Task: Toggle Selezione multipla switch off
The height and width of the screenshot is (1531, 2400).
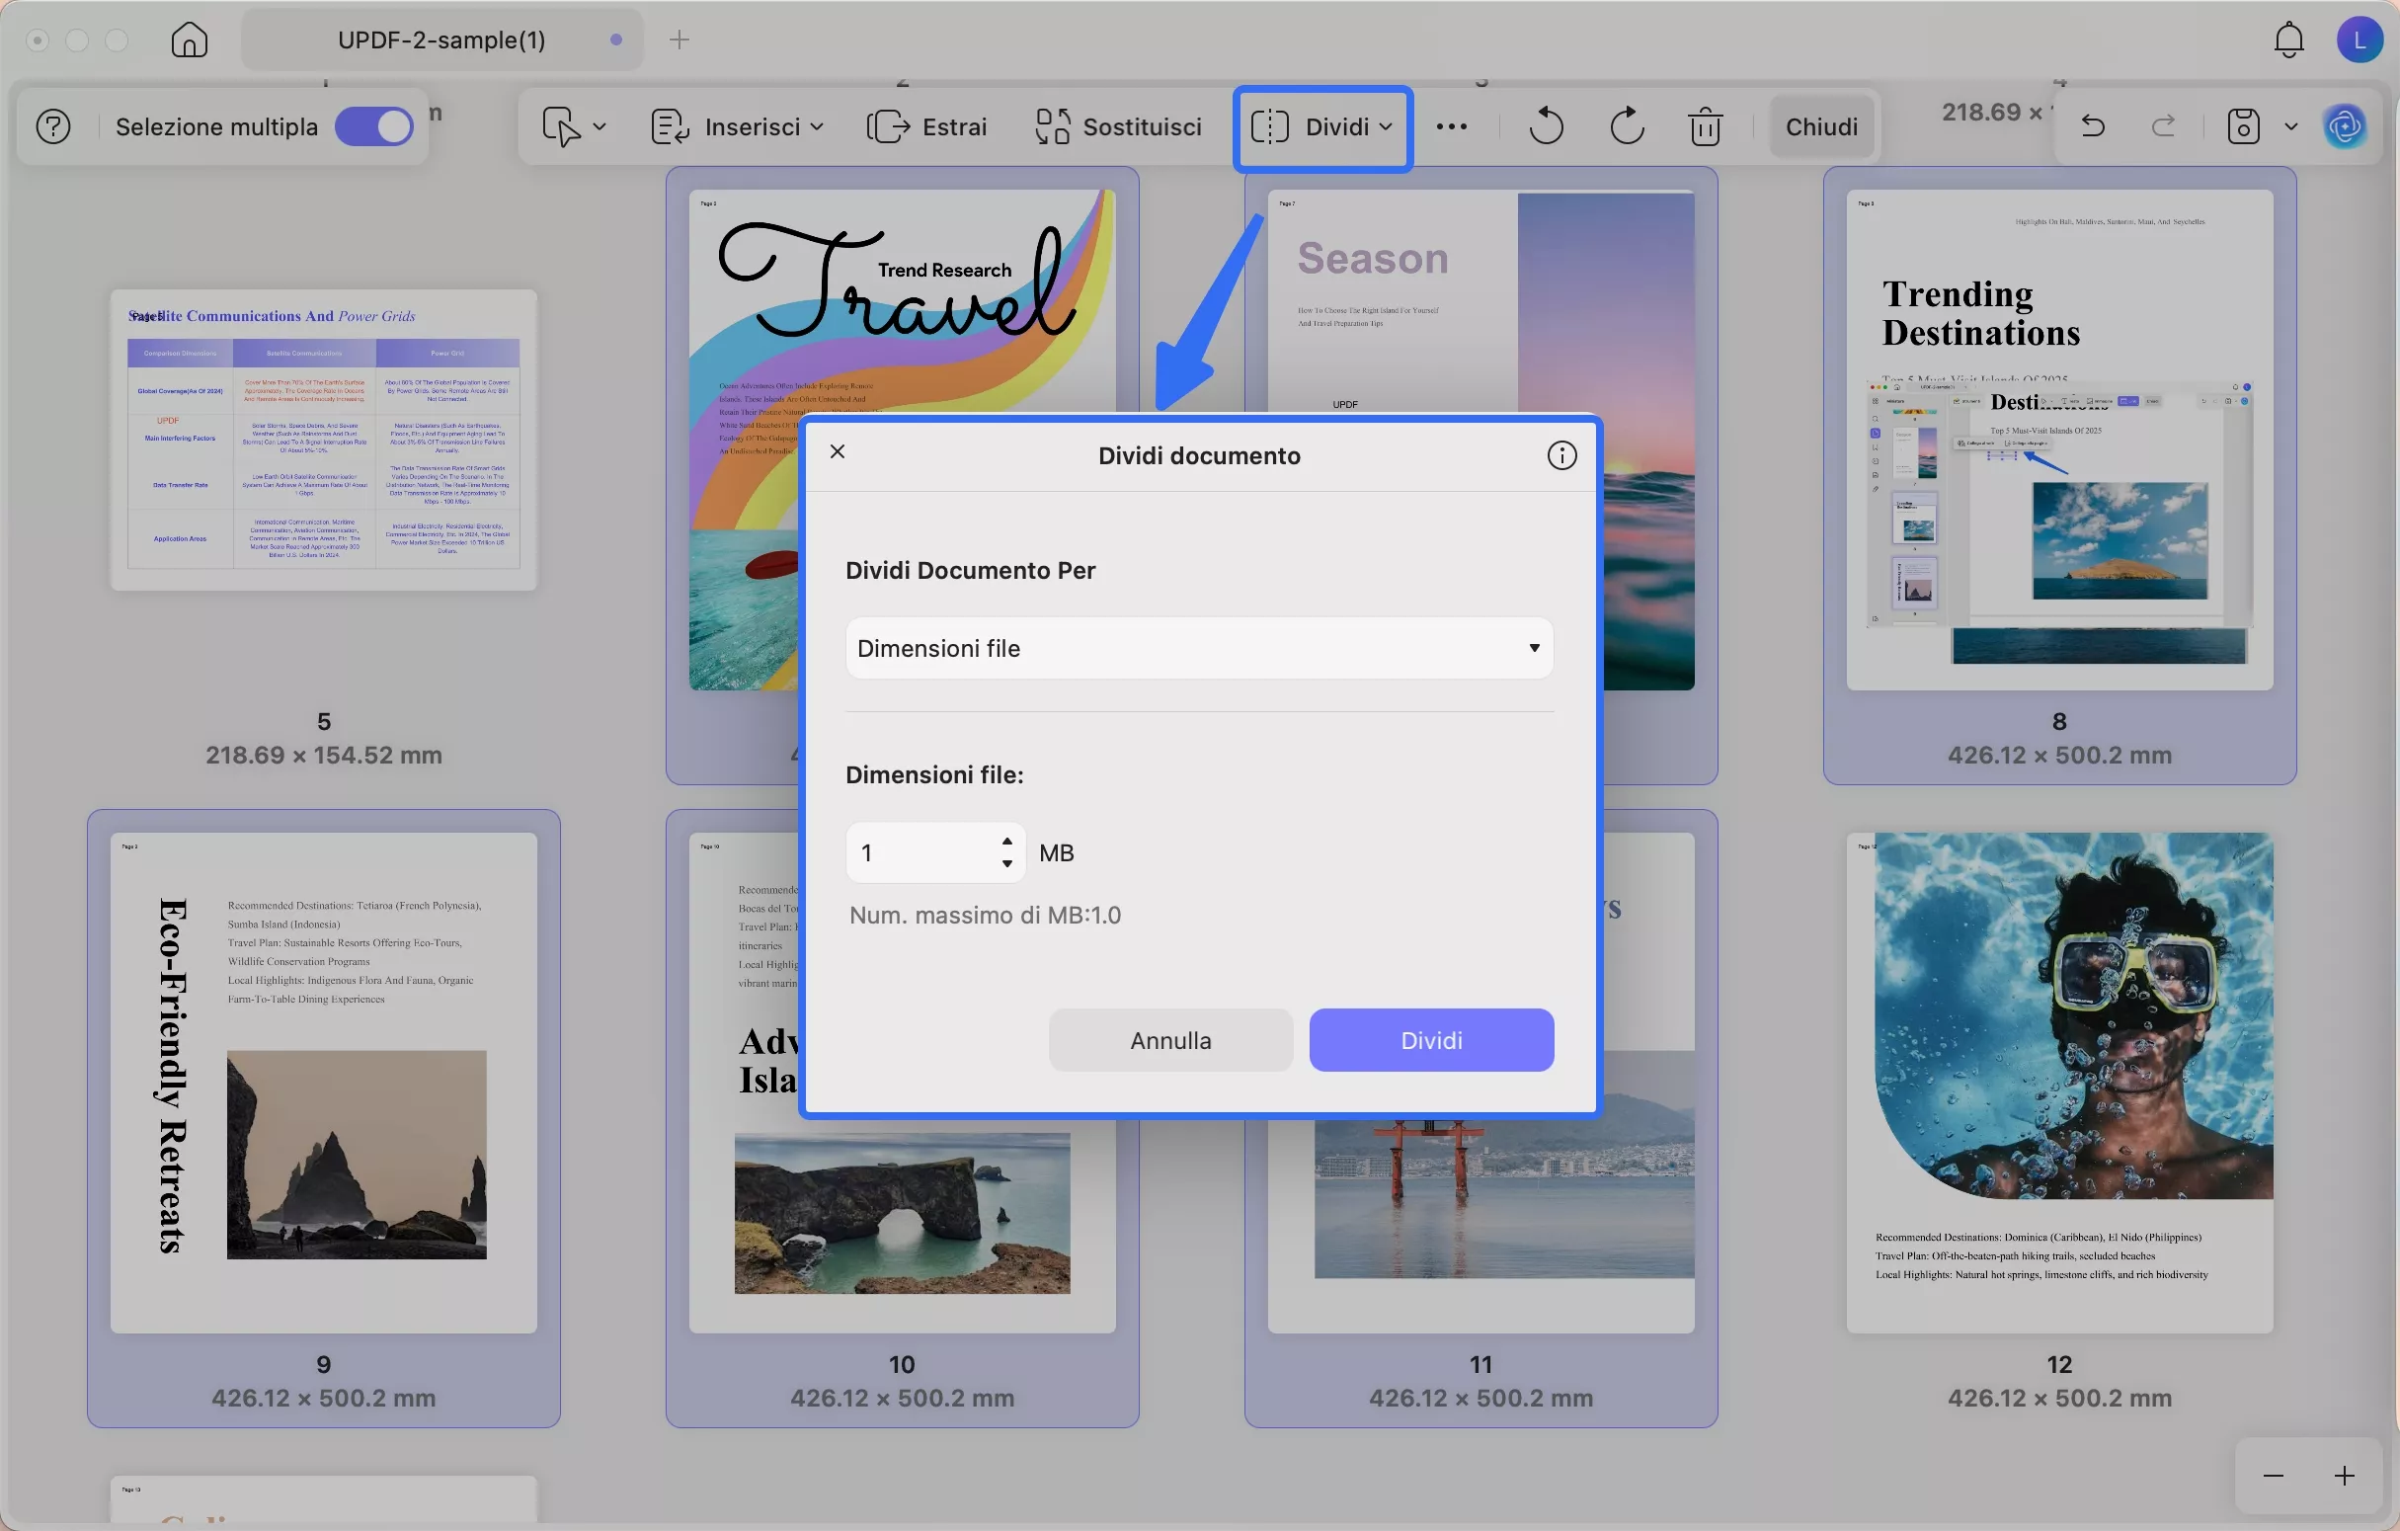Action: (373, 126)
